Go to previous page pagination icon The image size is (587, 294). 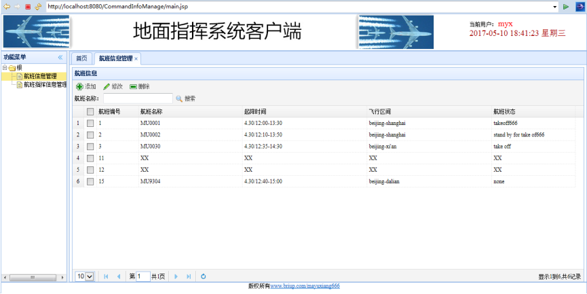[x=119, y=276]
